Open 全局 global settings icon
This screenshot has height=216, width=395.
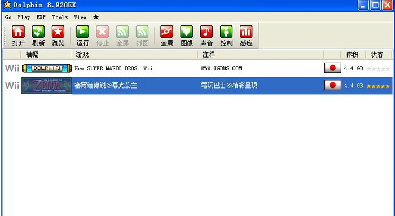click(x=167, y=32)
